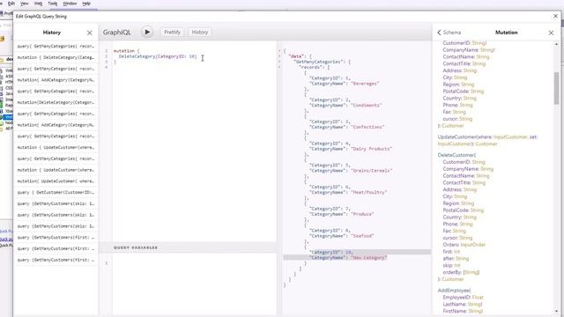Open the Help menu
564x317 pixels.
86,4
